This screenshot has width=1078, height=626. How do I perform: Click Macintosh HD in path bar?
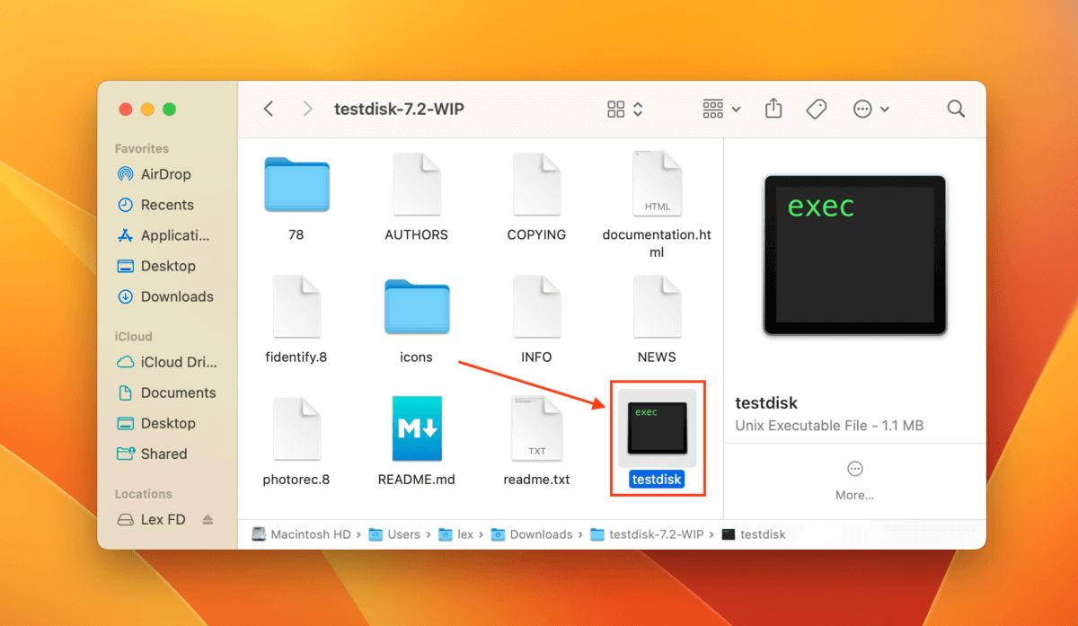302,534
